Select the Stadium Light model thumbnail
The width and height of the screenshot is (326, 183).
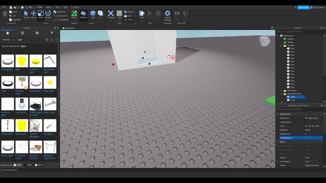(x=22, y=82)
